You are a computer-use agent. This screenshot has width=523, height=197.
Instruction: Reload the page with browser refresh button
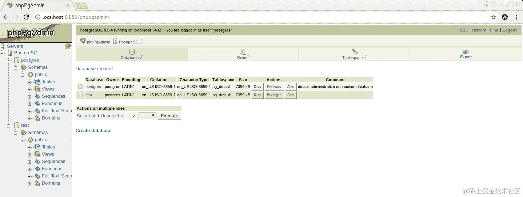point(26,17)
